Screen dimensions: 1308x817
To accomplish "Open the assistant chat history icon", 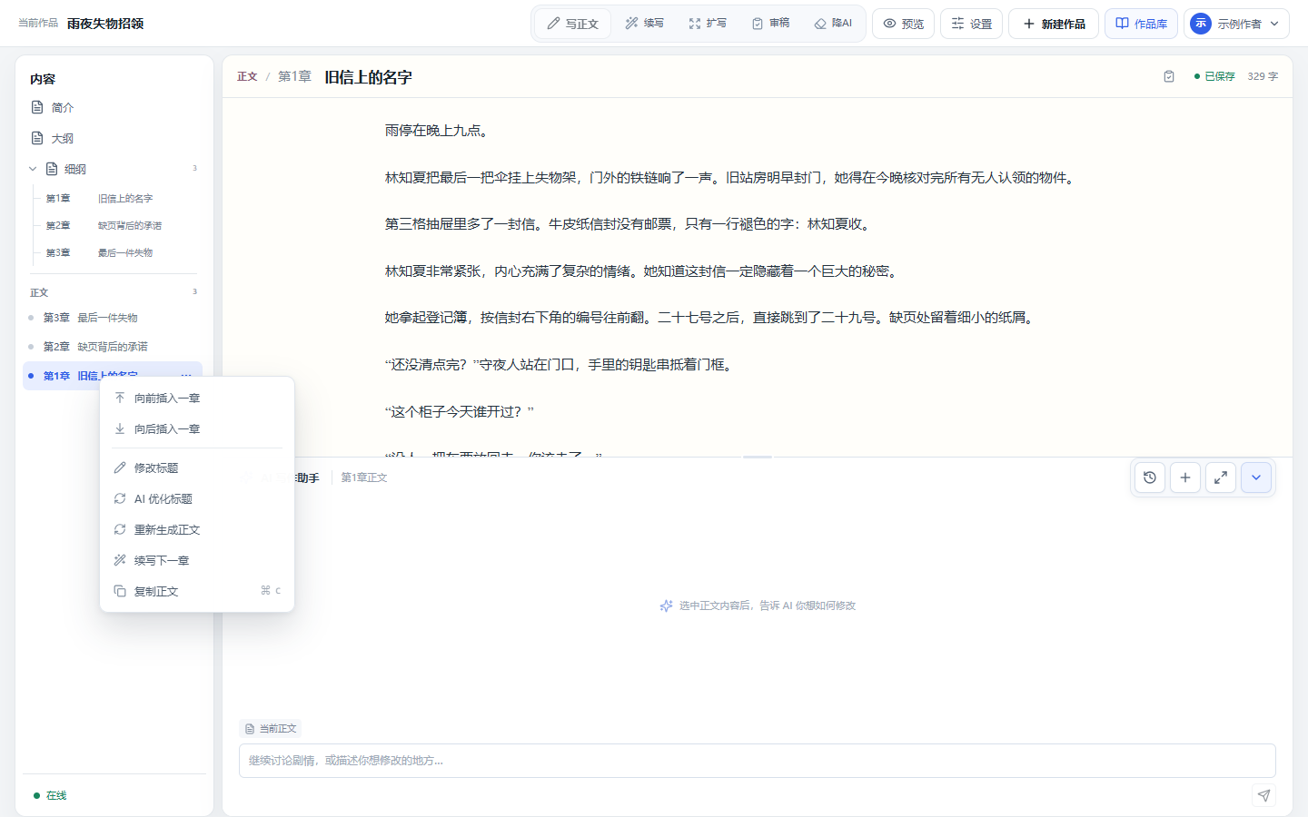I will [x=1150, y=477].
